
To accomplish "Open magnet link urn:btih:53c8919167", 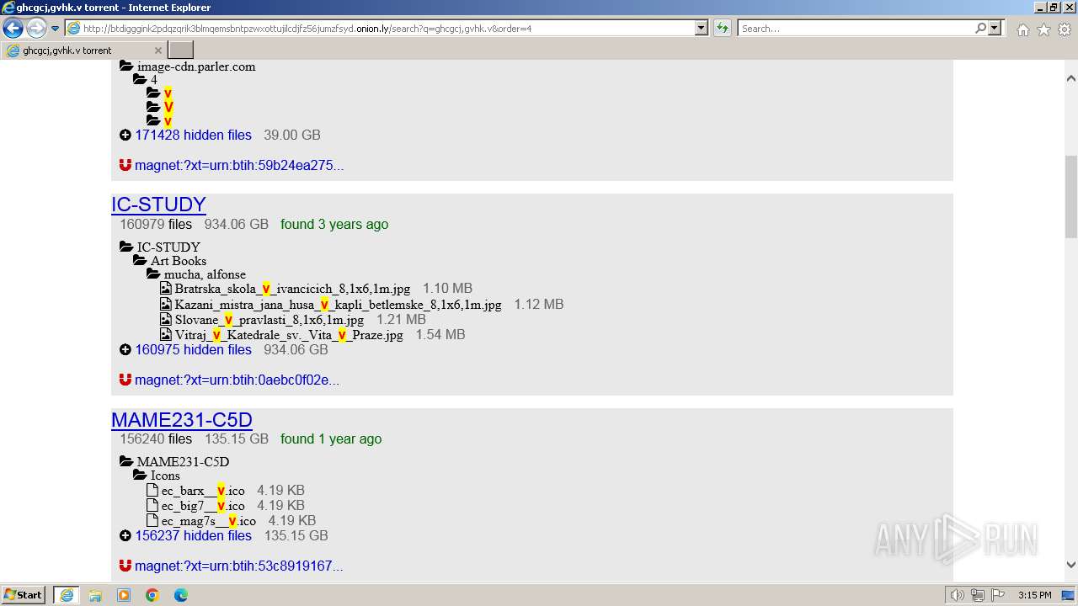I will [238, 566].
